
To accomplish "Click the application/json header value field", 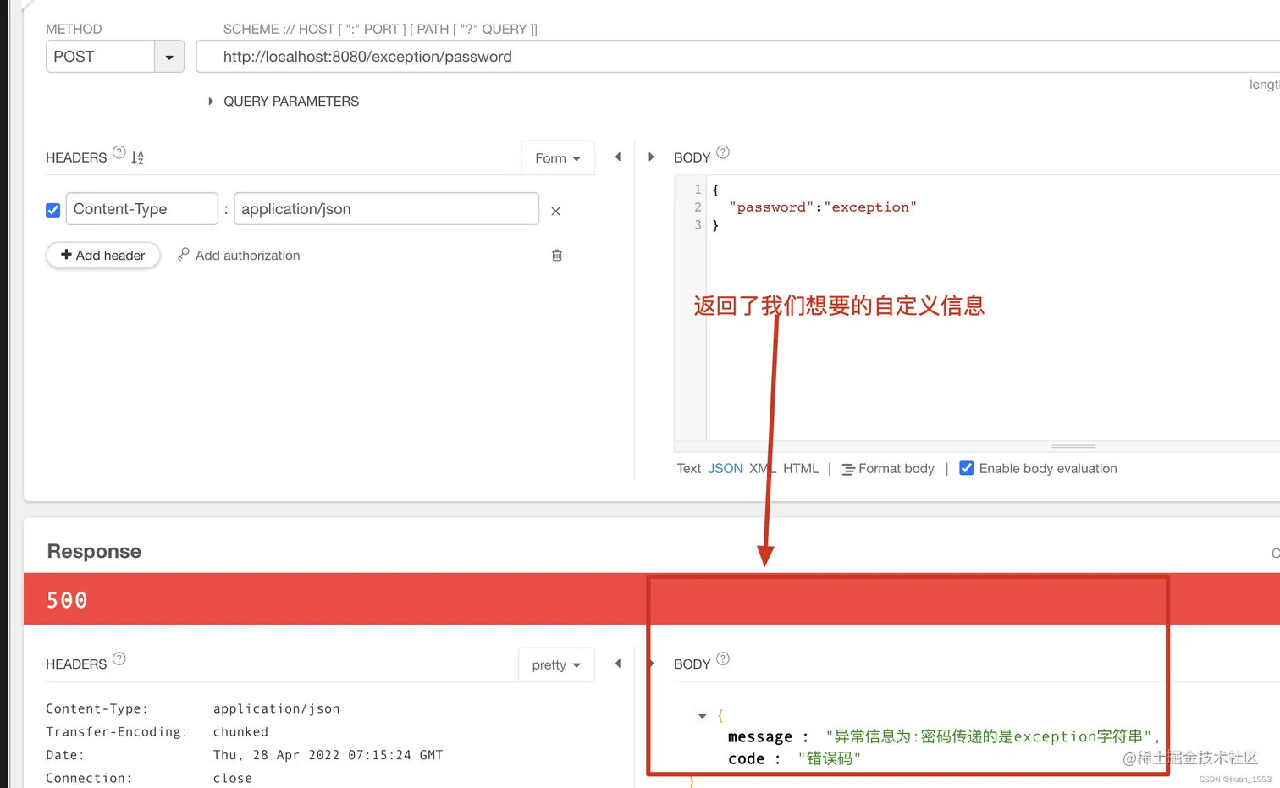I will 386,209.
